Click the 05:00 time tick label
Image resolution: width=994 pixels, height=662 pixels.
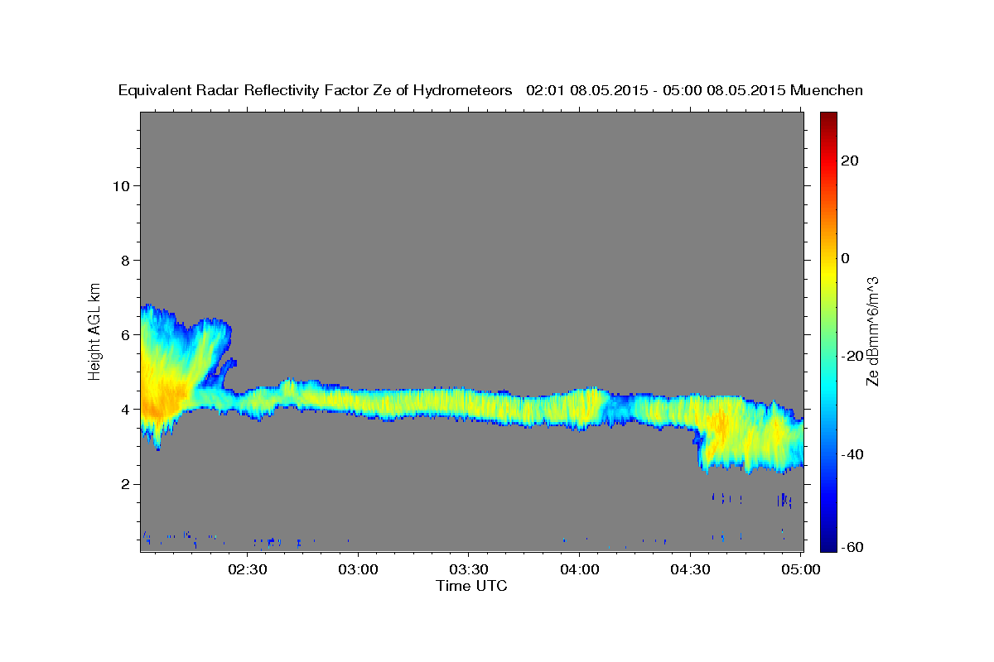pos(800,570)
